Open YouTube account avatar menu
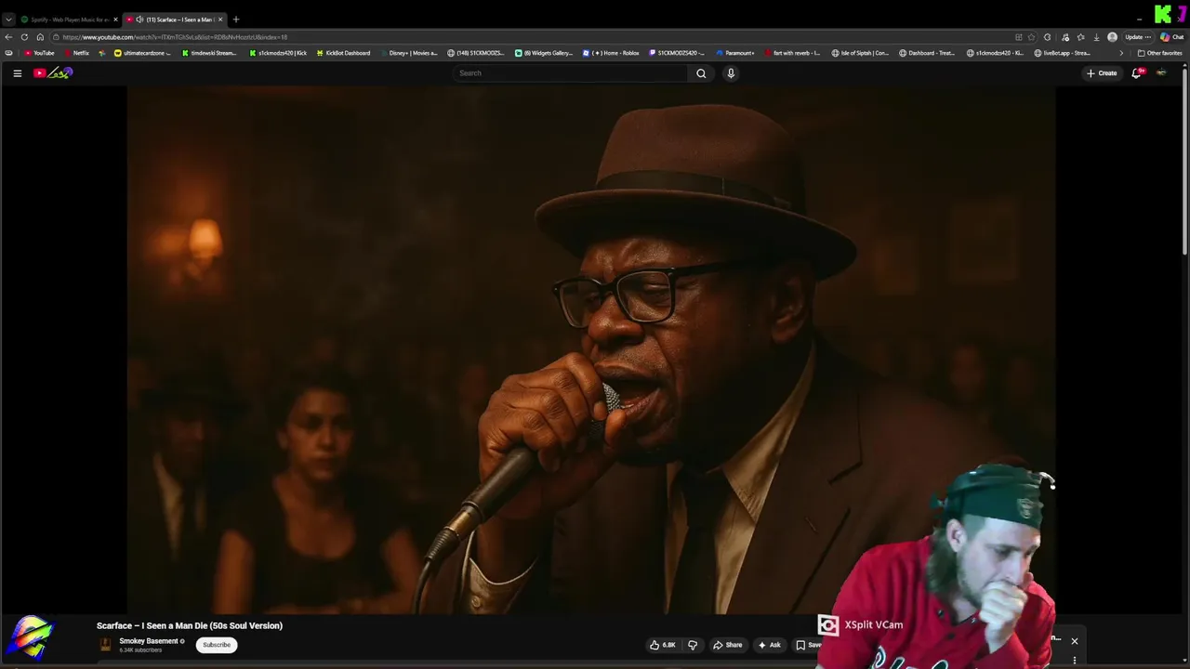 [x=1161, y=73]
